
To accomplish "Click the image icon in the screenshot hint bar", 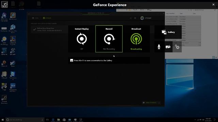I will click(72, 60).
